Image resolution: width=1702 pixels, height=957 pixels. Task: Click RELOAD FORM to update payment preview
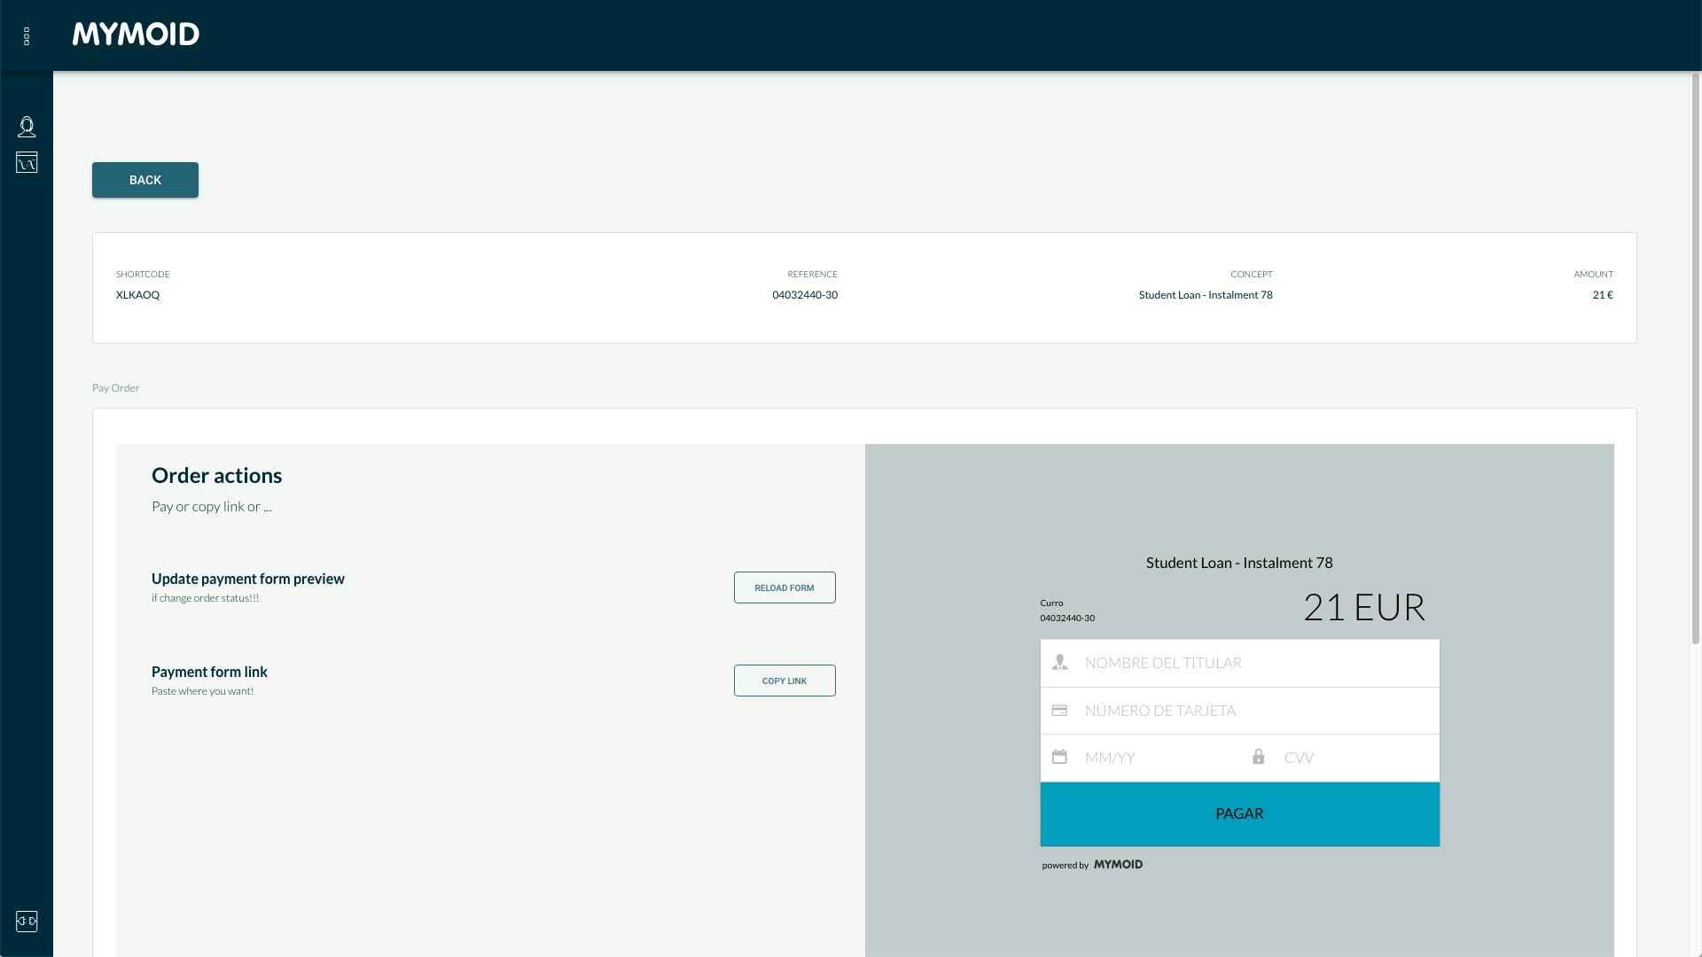[x=784, y=587]
